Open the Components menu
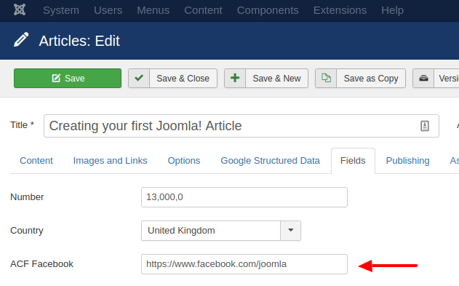459x286 pixels. pos(268,10)
